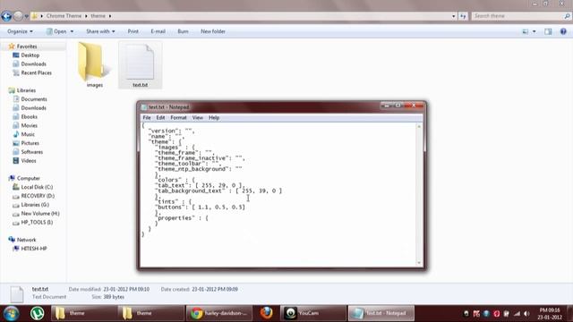This screenshot has width=573, height=322.
Task: Click Print in Explorer toolbar
Action: pos(133,31)
